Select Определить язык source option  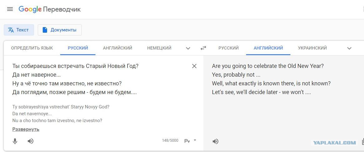pyautogui.click(x=32, y=48)
